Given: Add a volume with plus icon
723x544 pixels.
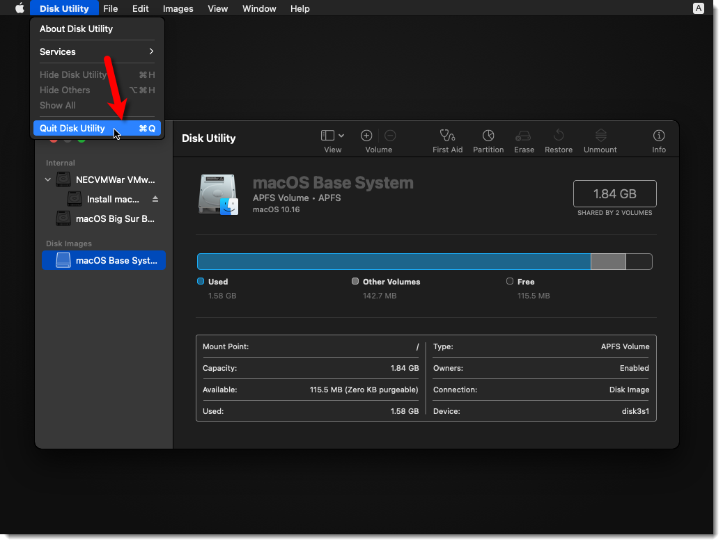Looking at the screenshot, I should point(366,136).
